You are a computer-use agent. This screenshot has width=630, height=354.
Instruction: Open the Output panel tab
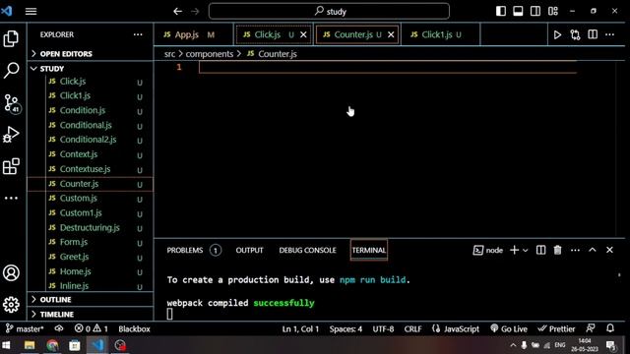pyautogui.click(x=249, y=251)
